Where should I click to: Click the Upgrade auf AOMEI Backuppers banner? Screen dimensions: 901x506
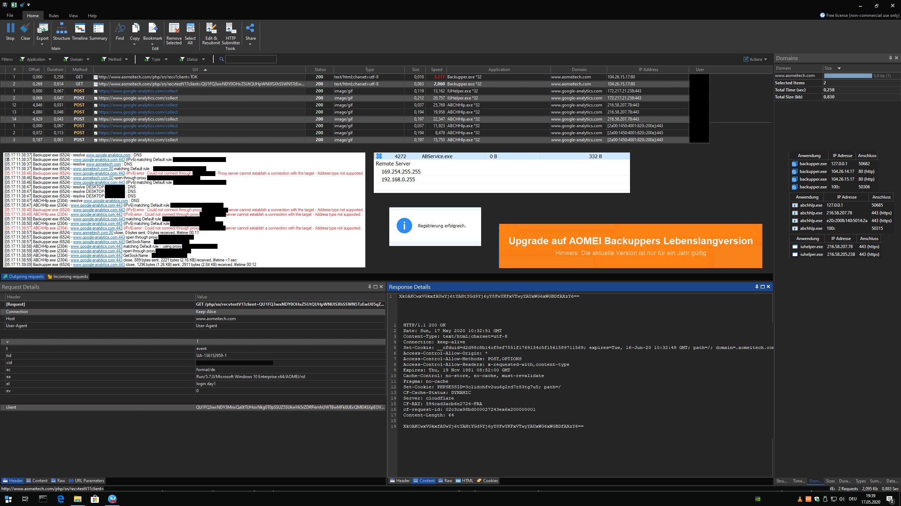pyautogui.click(x=630, y=246)
